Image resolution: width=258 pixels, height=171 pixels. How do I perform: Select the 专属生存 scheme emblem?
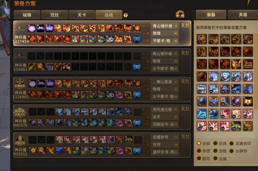pos(20,141)
